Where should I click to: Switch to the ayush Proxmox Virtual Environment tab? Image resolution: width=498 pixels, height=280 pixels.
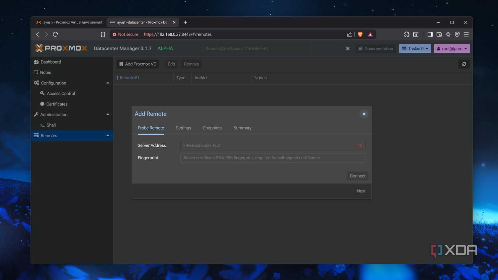click(x=69, y=22)
